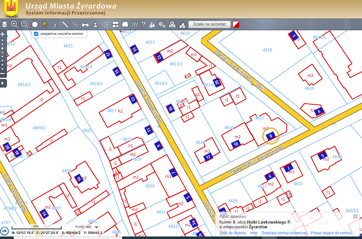Choose the ruler measurement tool

[65, 24]
